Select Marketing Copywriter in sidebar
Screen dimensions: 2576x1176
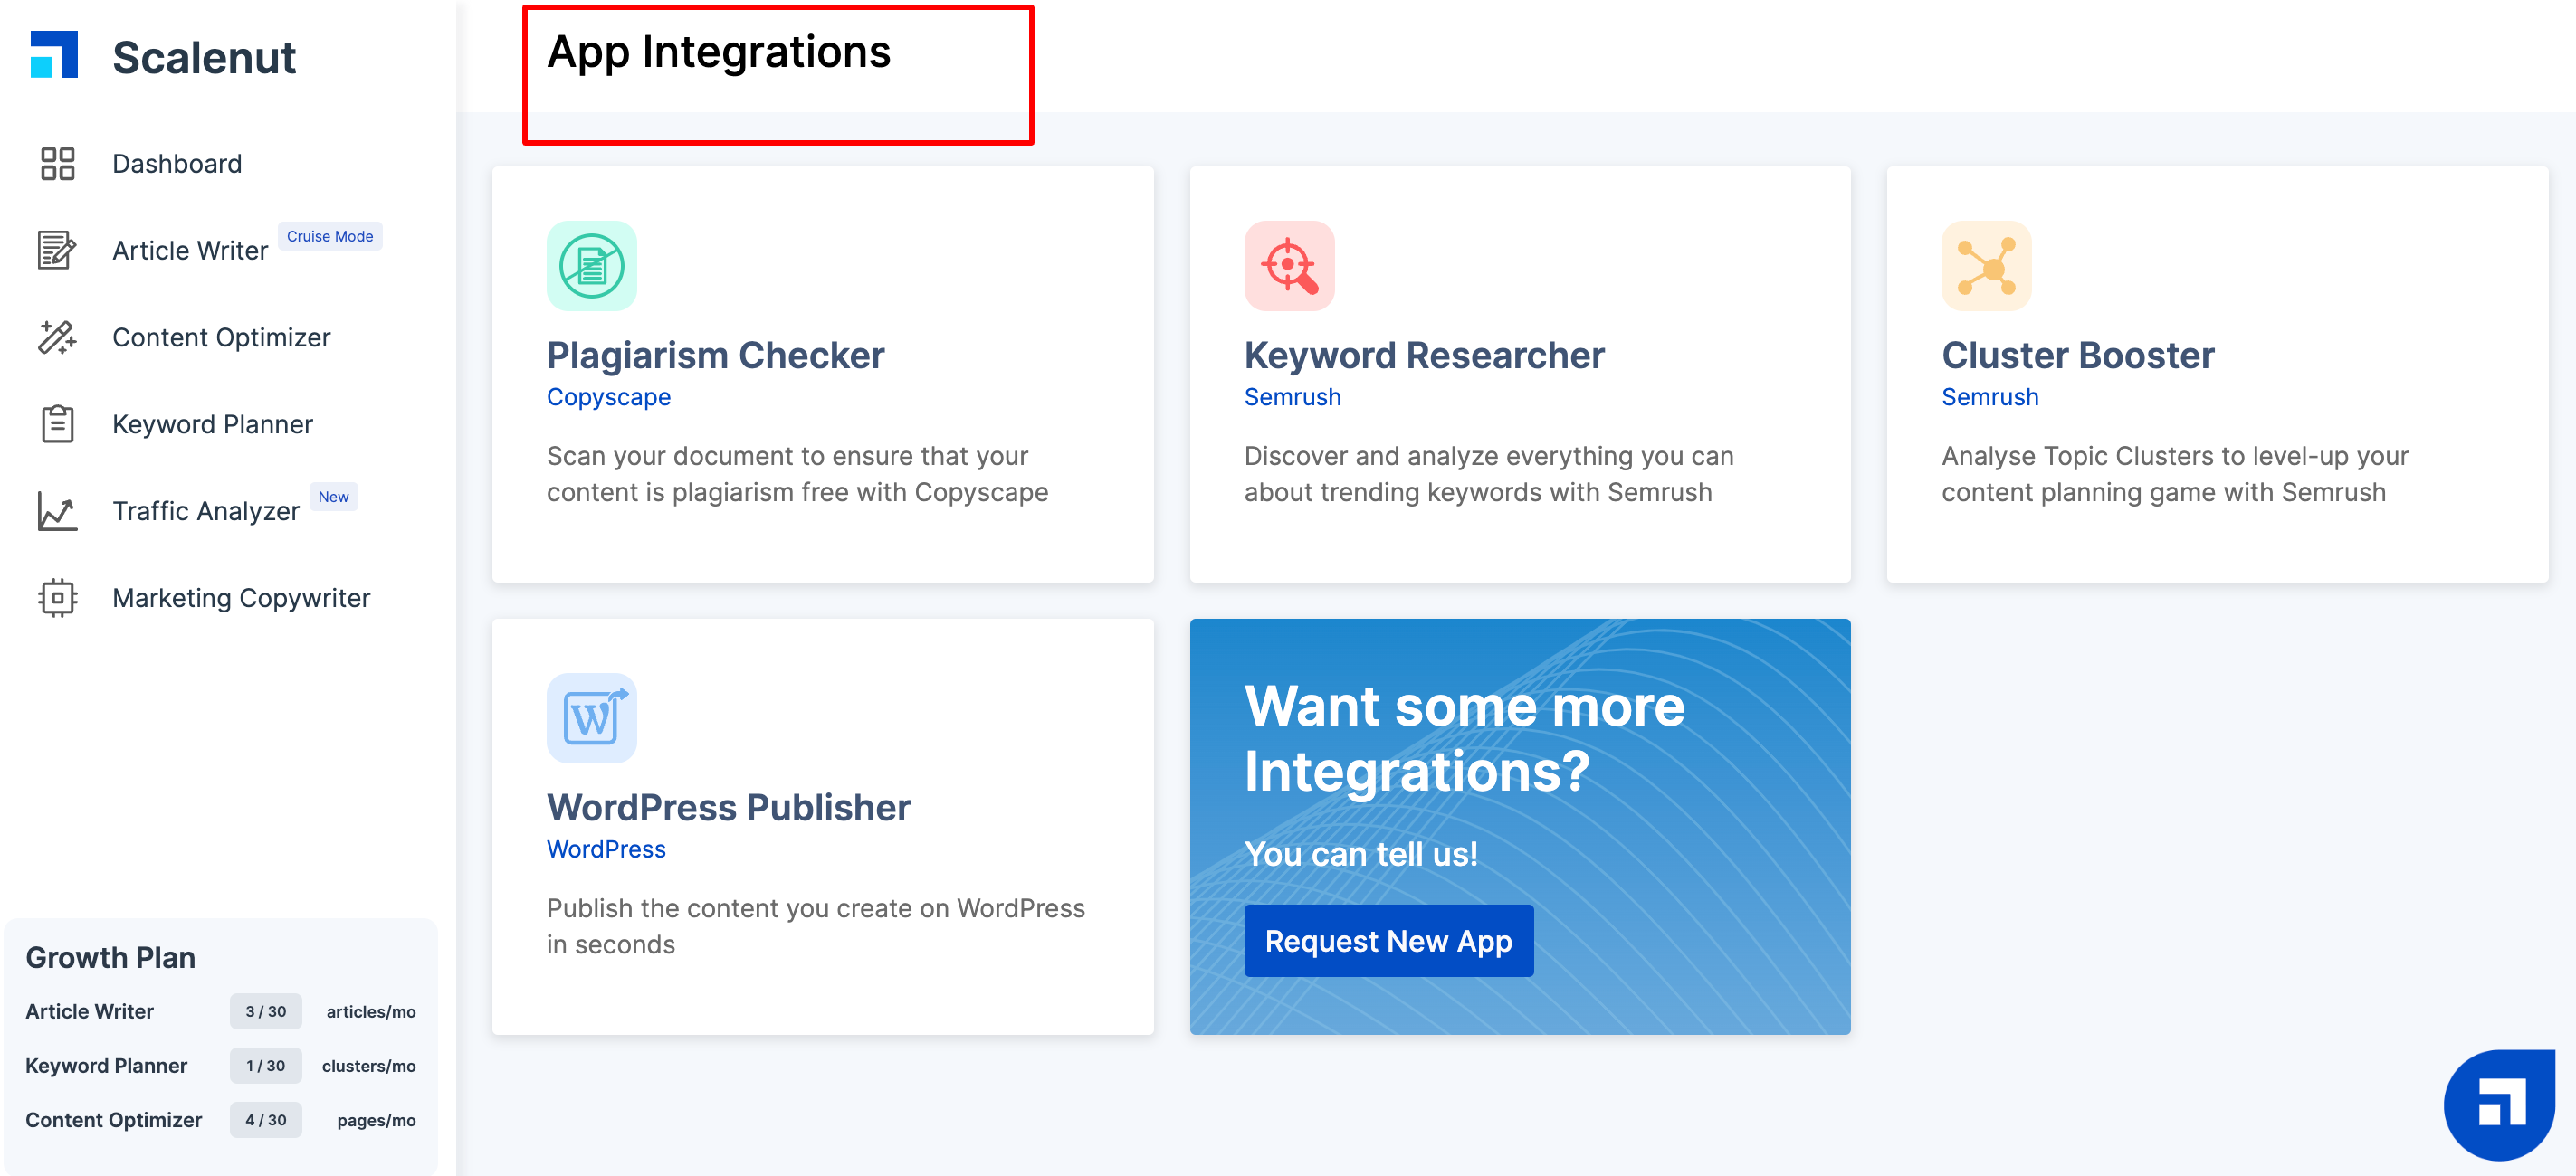[x=241, y=597]
